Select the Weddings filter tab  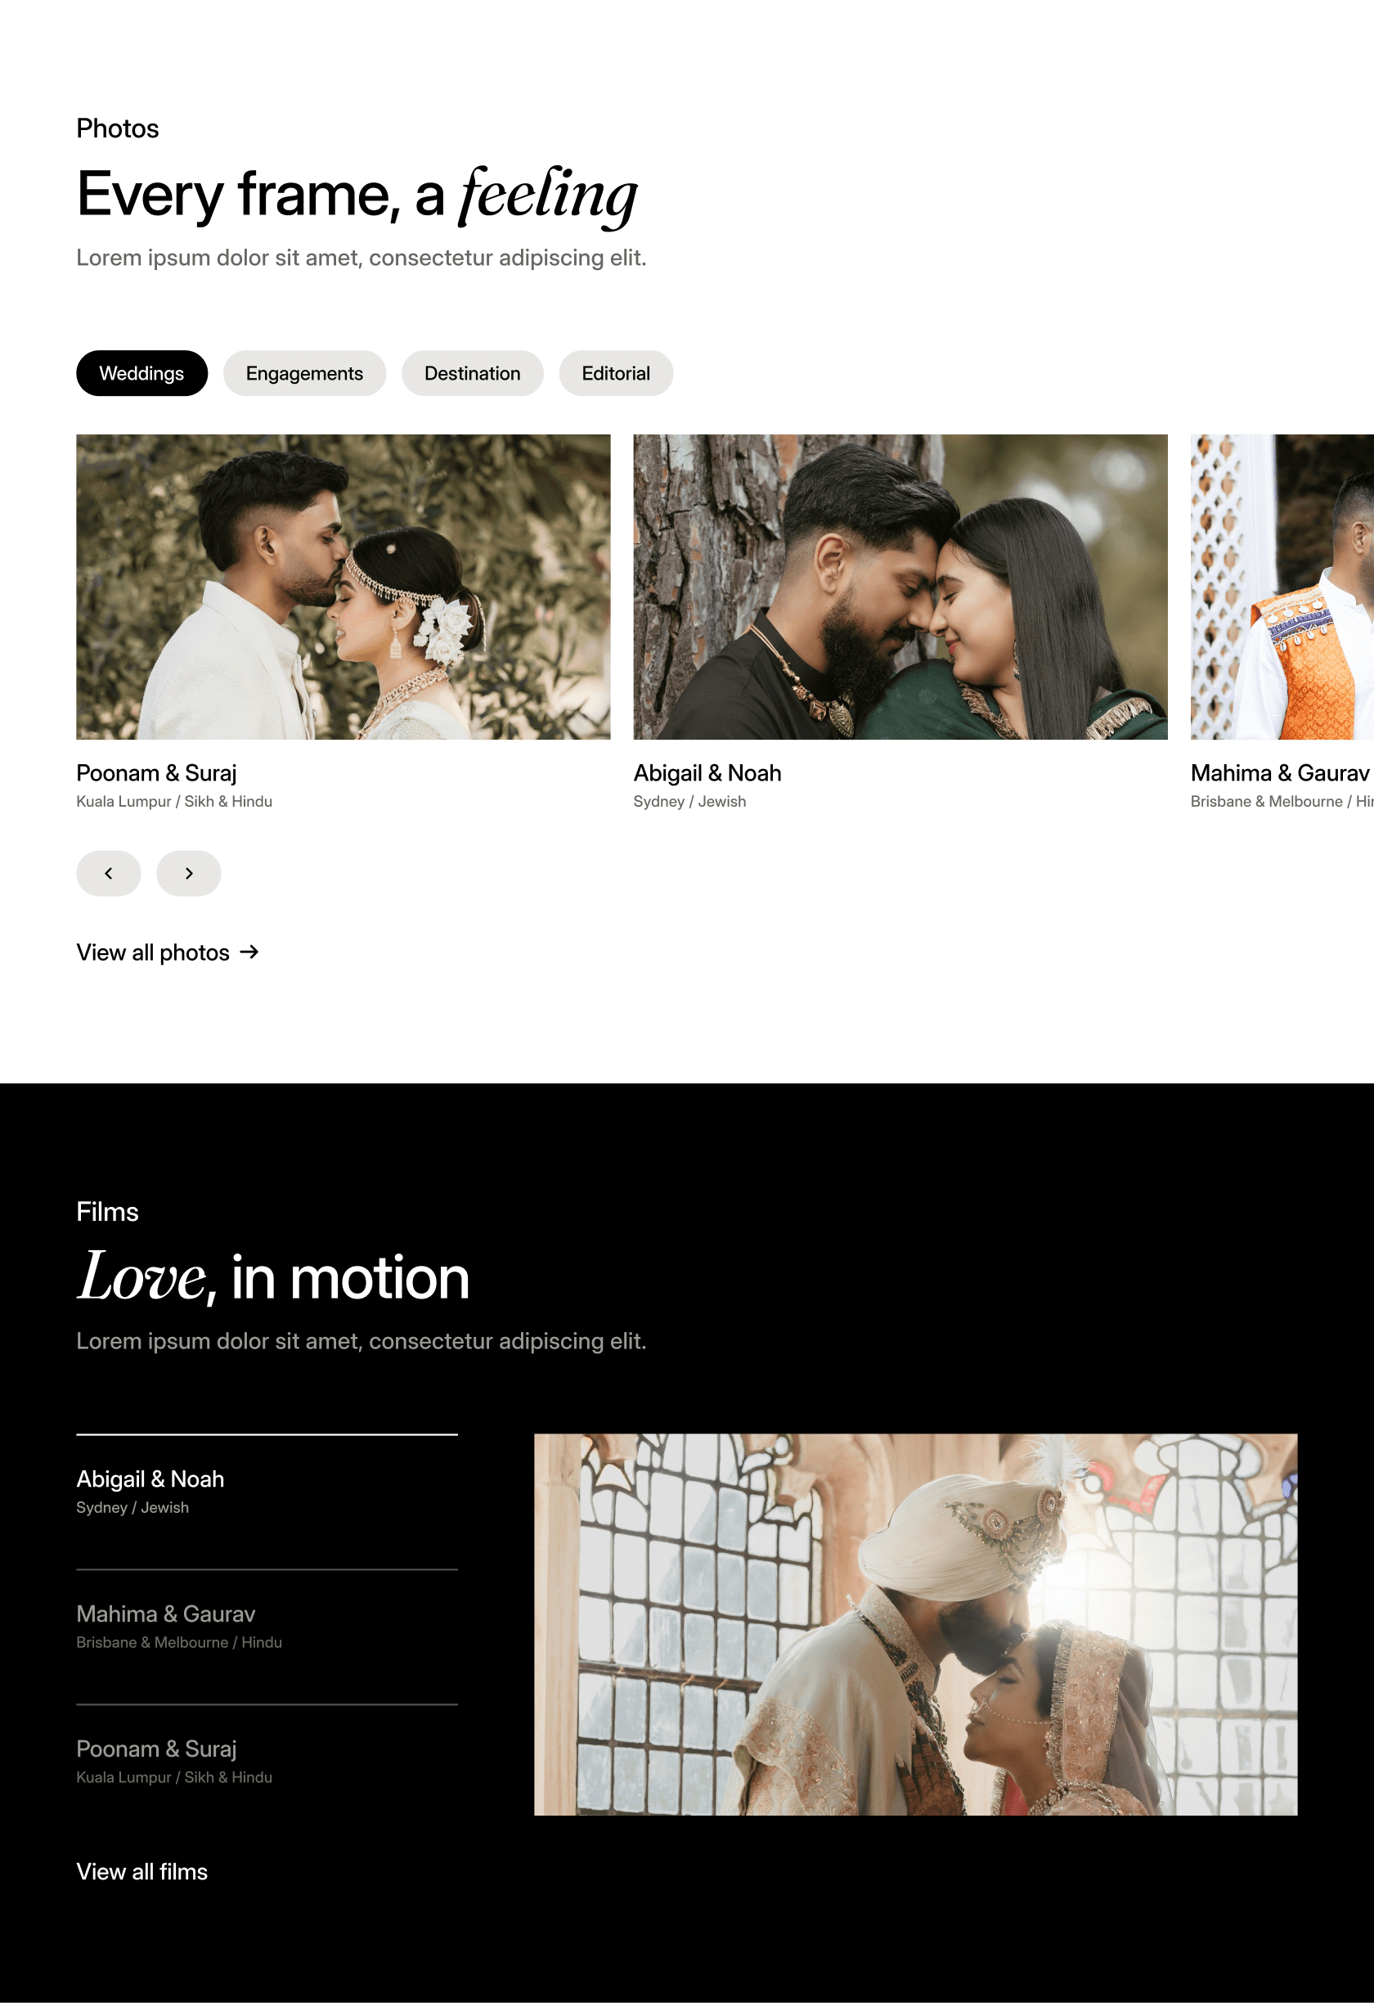tap(142, 373)
